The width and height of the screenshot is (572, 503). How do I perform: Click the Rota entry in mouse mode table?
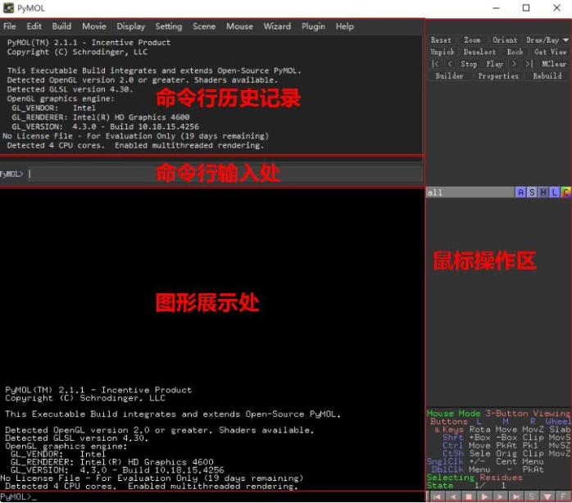point(479,429)
